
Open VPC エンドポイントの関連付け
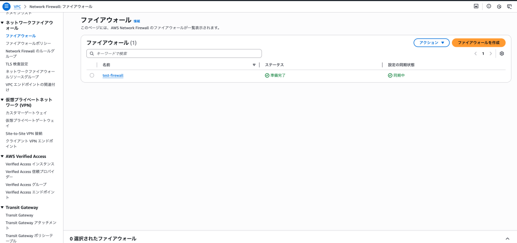click(30, 87)
